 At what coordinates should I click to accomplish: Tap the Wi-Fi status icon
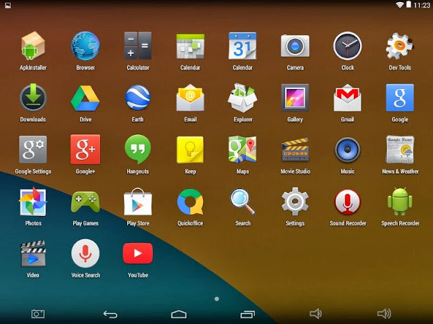coord(399,5)
